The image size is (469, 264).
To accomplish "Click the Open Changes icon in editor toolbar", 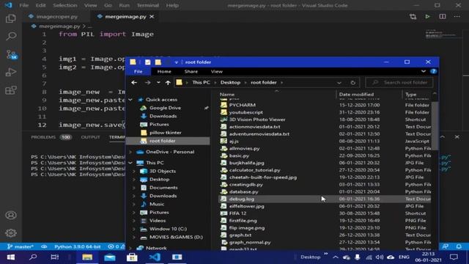I will pos(413,16).
